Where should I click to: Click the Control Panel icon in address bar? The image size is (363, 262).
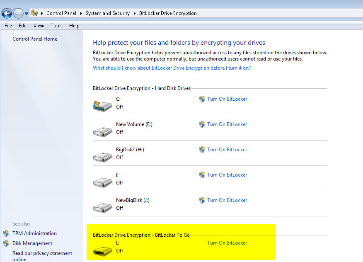34,13
